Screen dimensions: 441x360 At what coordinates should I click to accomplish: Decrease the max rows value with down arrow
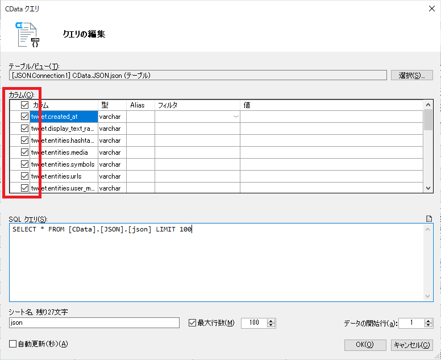(x=271, y=325)
